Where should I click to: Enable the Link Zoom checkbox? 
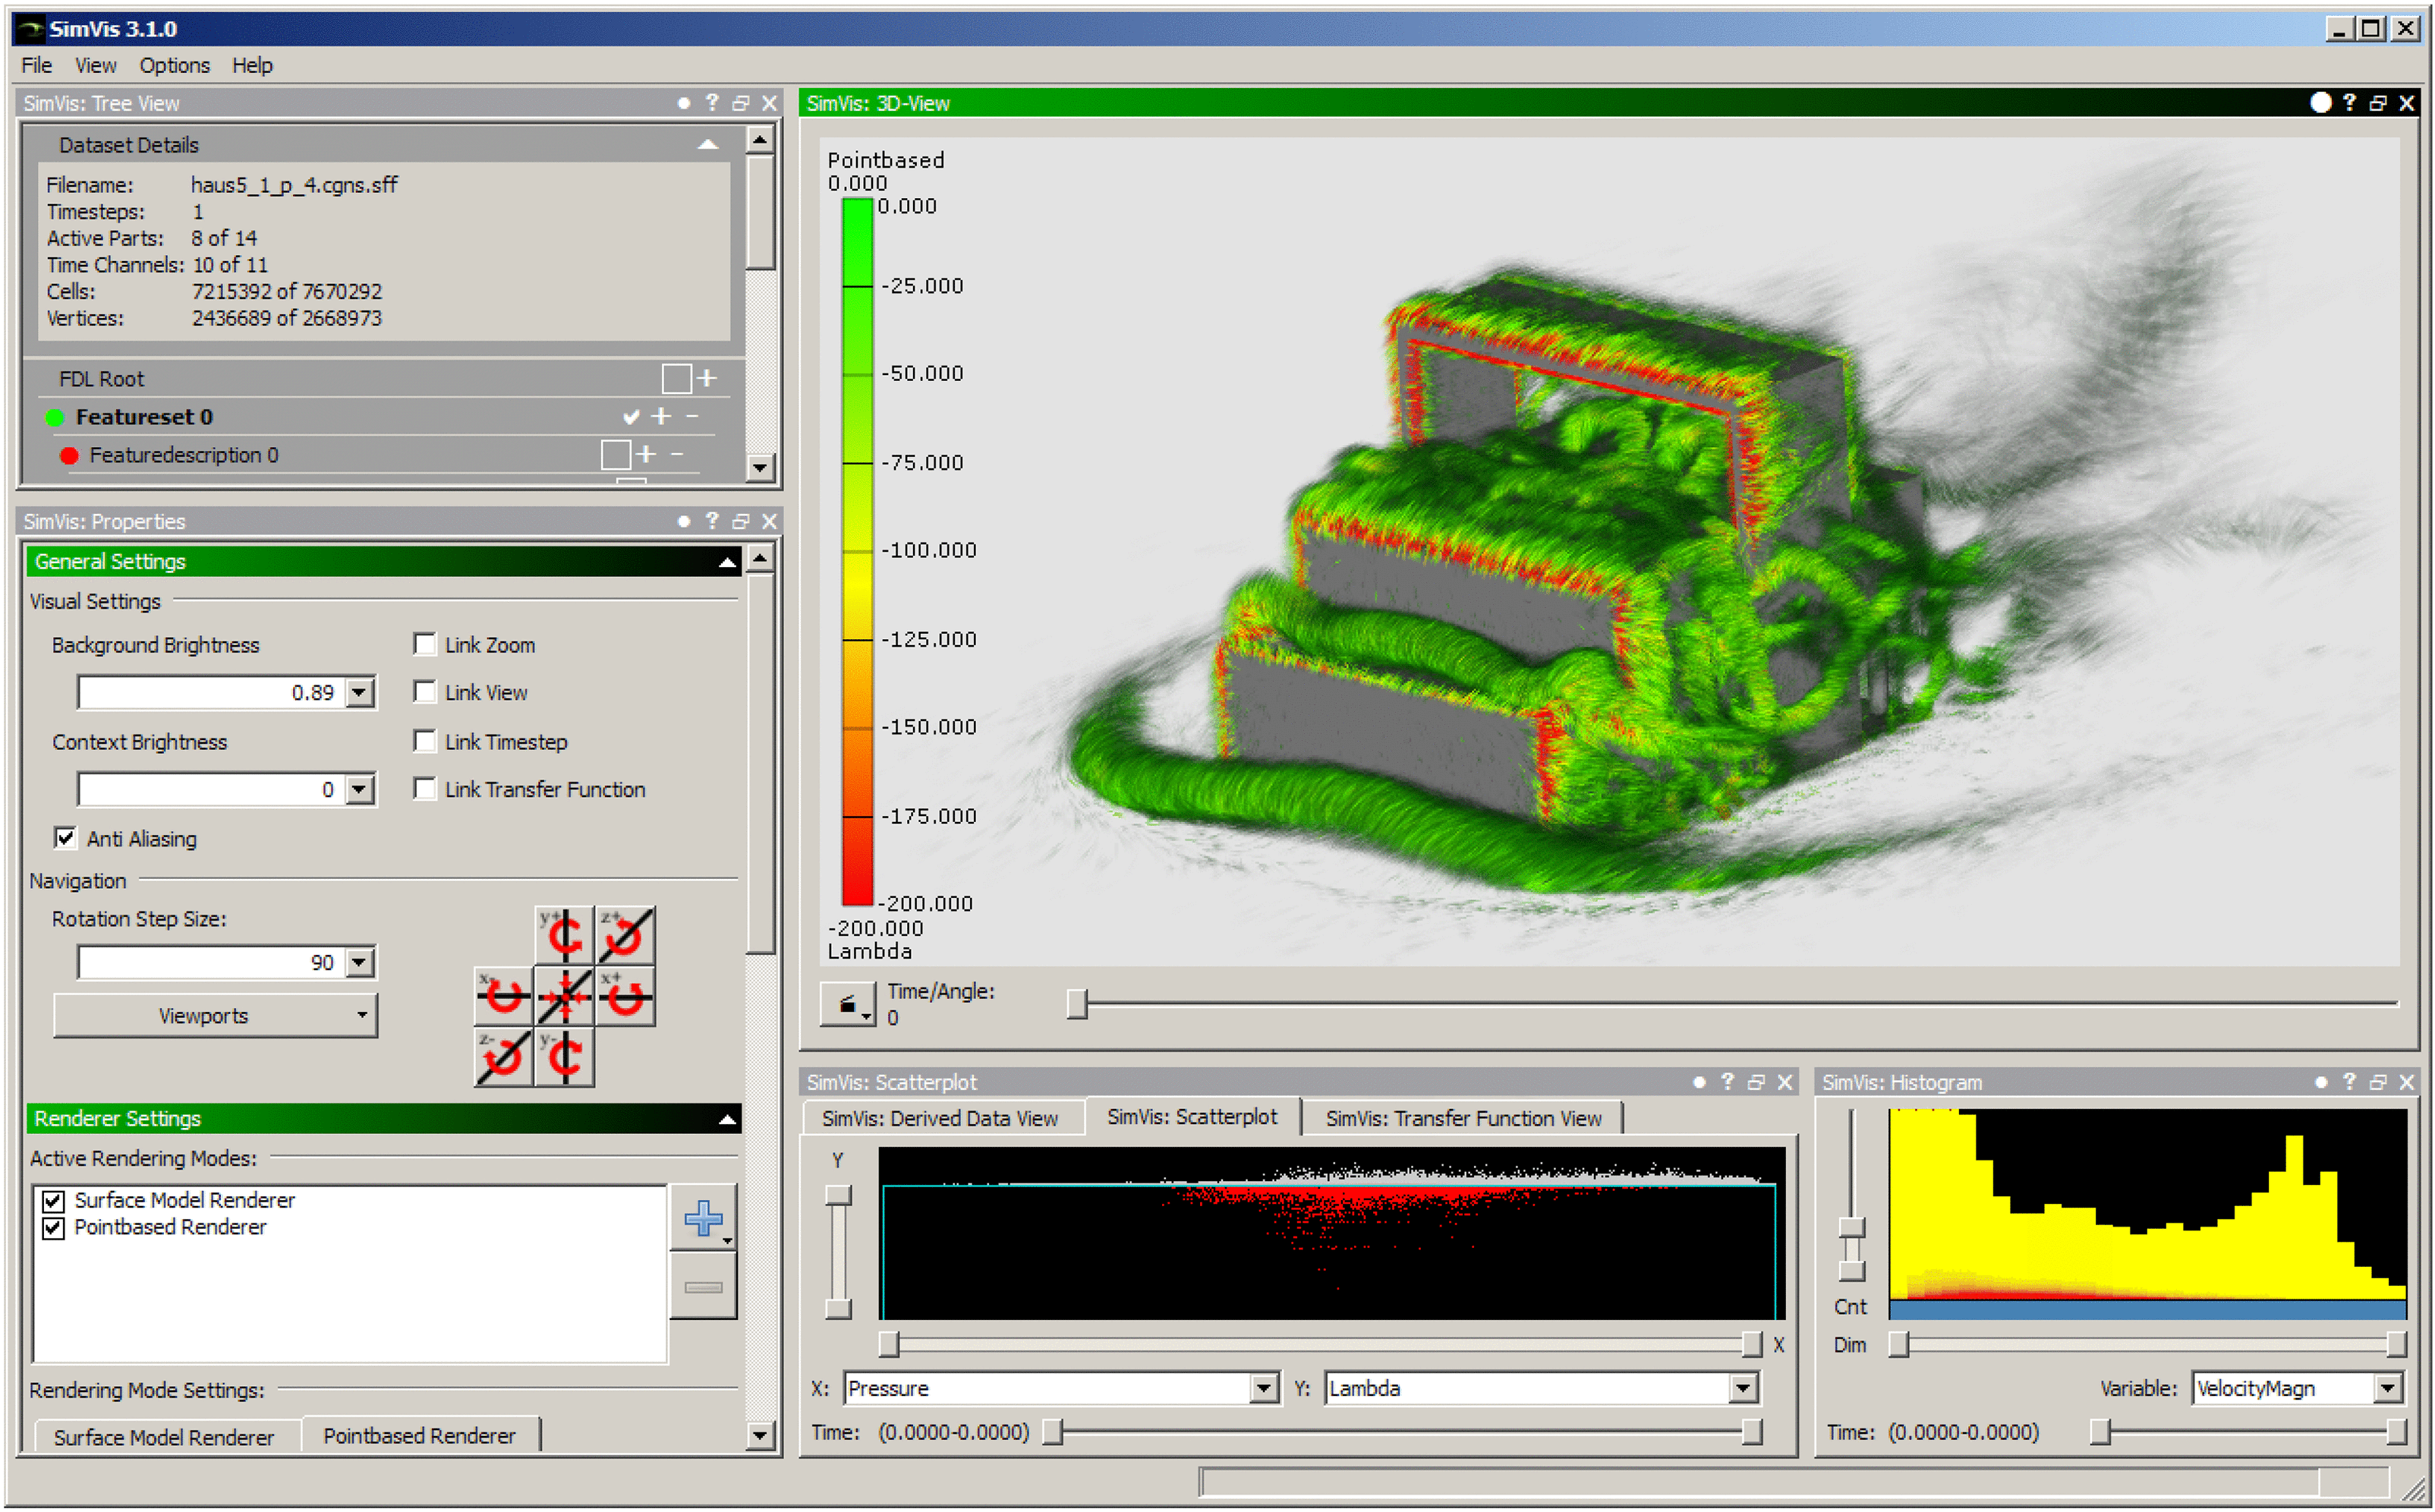[x=425, y=644]
